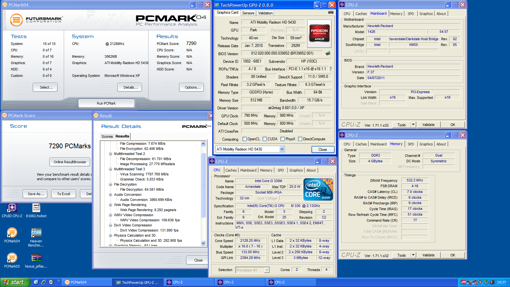Collapse the Web Page Rendering node
This screenshot has width=510, height=287.
(x=111, y=205)
